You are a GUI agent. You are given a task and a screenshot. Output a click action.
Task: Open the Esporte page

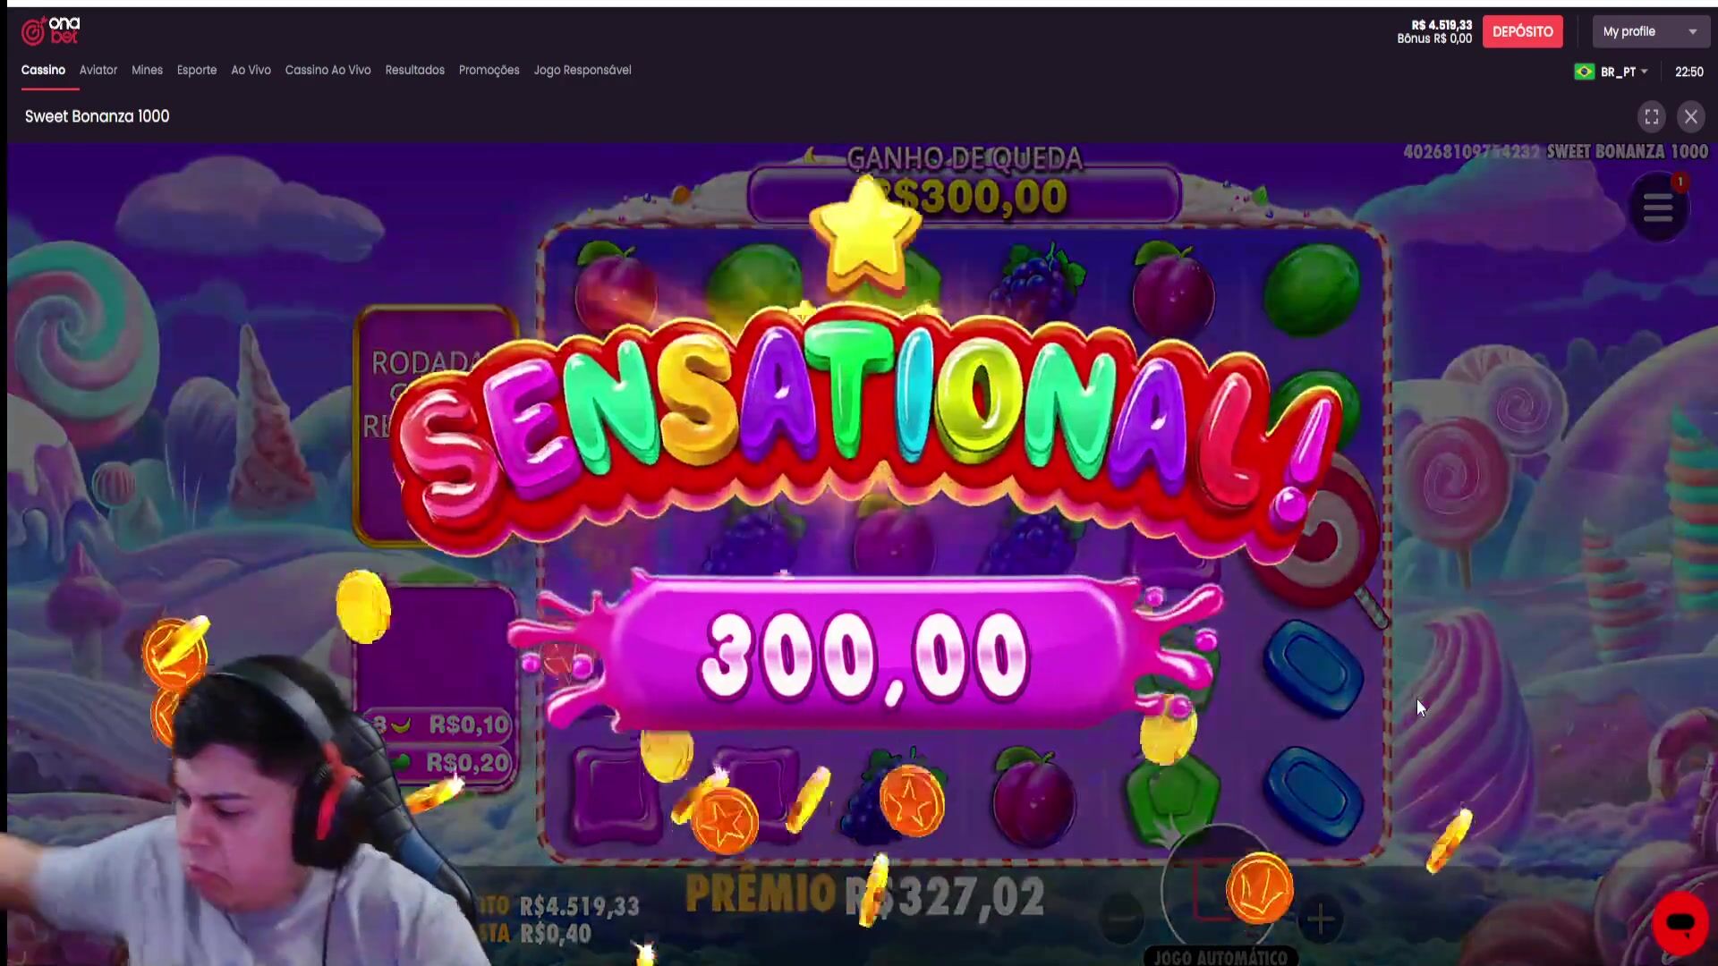pyautogui.click(x=197, y=70)
